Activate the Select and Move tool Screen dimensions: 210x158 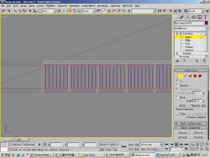(70, 11)
